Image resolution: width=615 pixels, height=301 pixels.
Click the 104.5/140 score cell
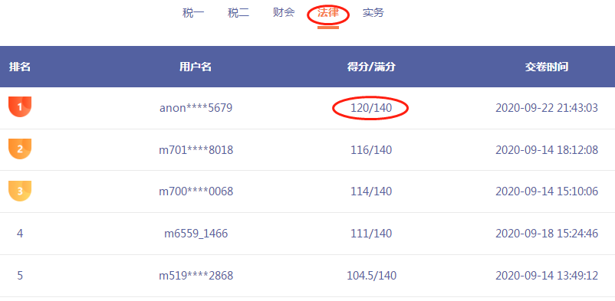pos(371,276)
